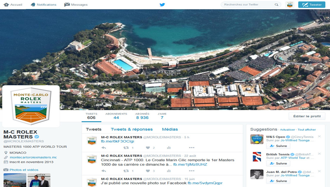The height and width of the screenshot is (187, 330).
Task: Click the Éditer le profil button
Action: point(307,116)
